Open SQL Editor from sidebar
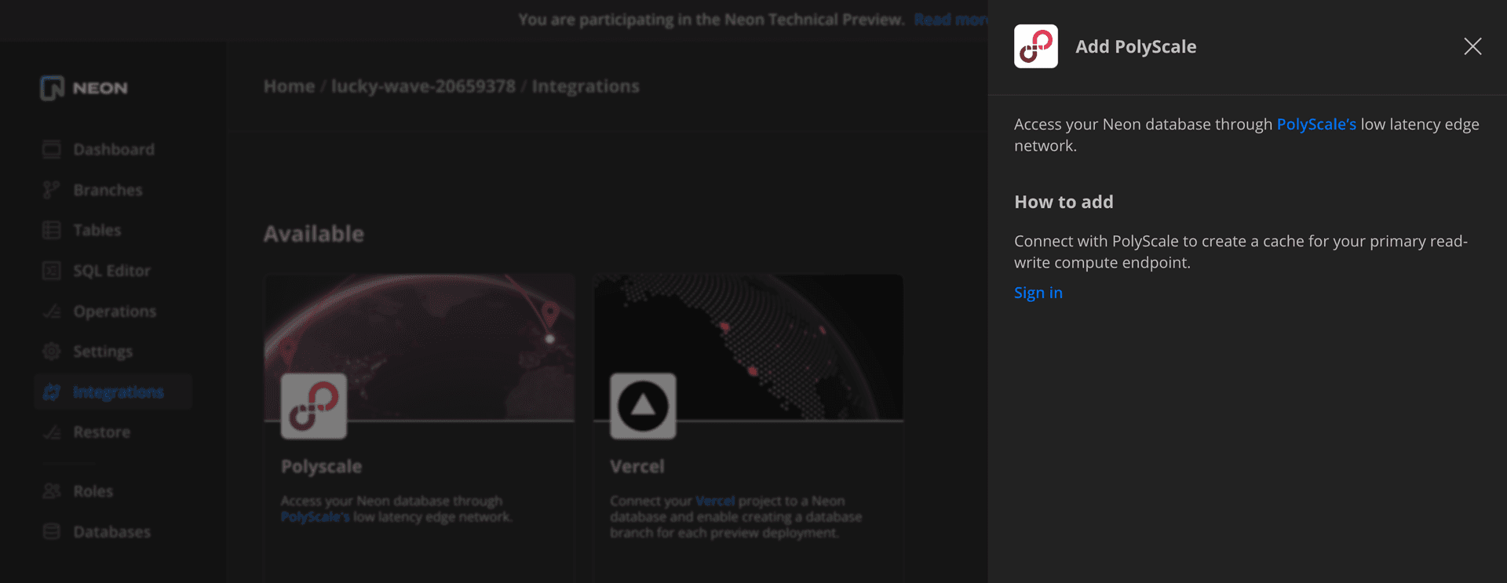This screenshot has width=1507, height=583. tap(111, 271)
